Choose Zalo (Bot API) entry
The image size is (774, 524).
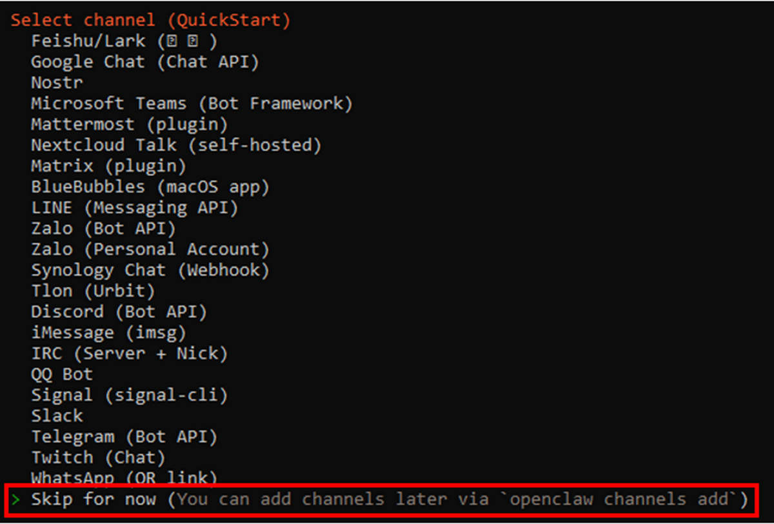[103, 228]
